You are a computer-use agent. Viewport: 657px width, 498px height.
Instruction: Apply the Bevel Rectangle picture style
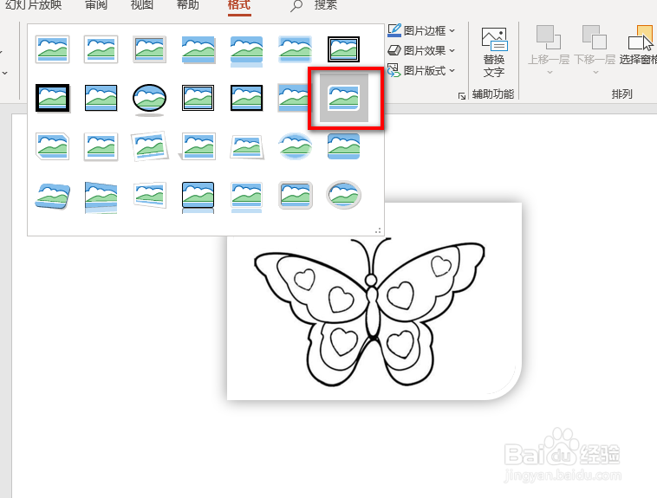coord(343,146)
